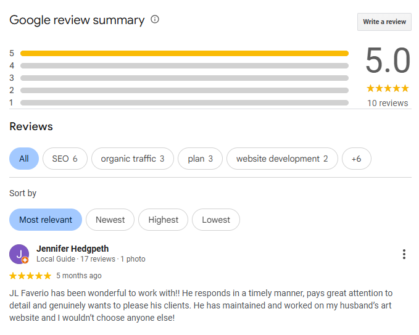Sort reviews by Highest rating
The height and width of the screenshot is (335, 419).
tap(164, 220)
